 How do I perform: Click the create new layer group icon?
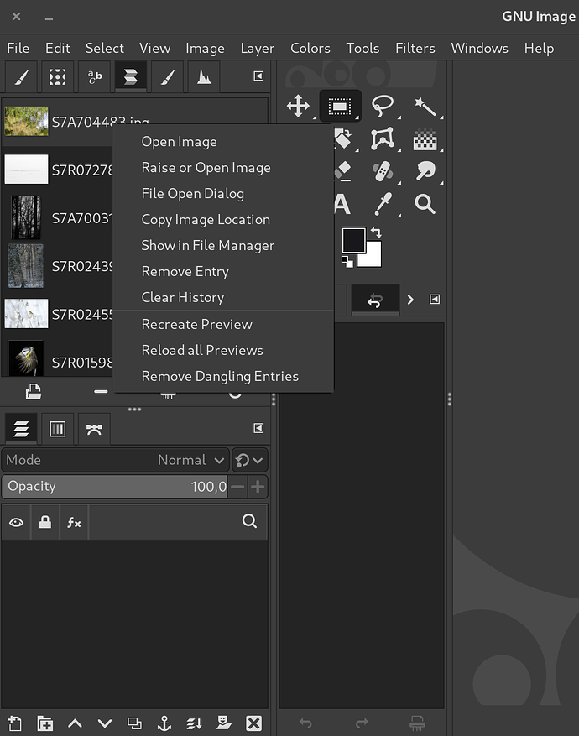44,723
